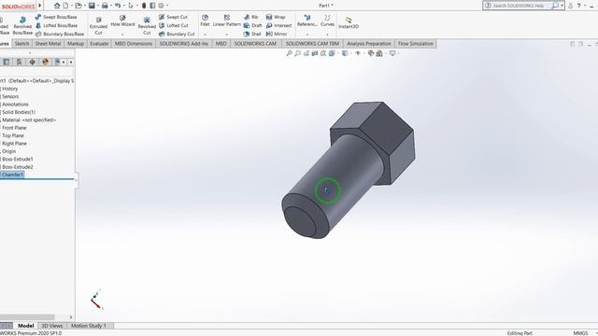The width and height of the screenshot is (598, 336).
Task: Expand the Linear Pattern dropdown arrow
Action: coord(226,35)
